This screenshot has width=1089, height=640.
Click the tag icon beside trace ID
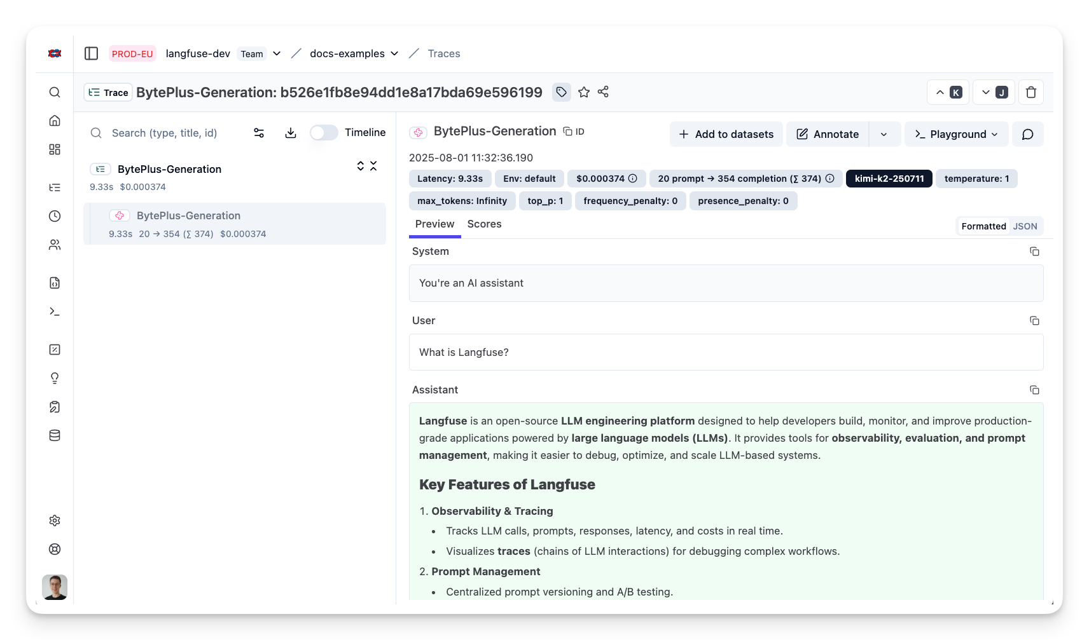pos(561,92)
